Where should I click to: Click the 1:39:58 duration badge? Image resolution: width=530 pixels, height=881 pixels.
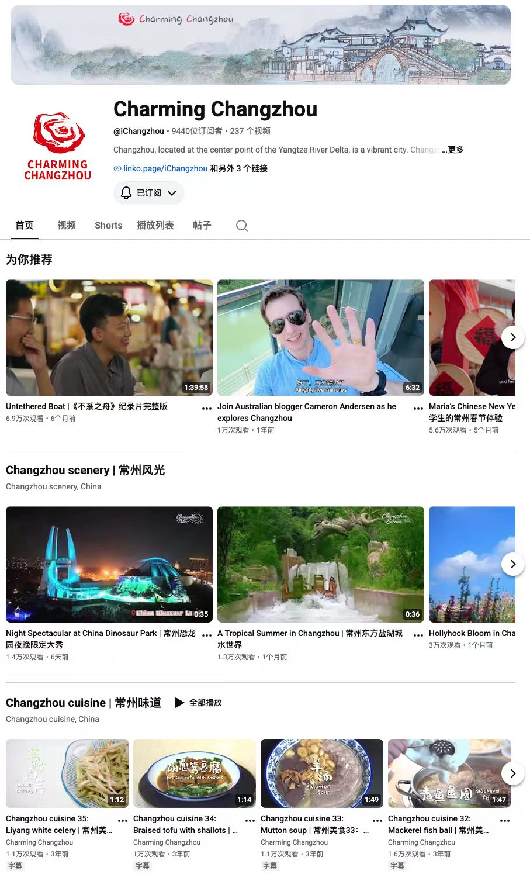196,387
